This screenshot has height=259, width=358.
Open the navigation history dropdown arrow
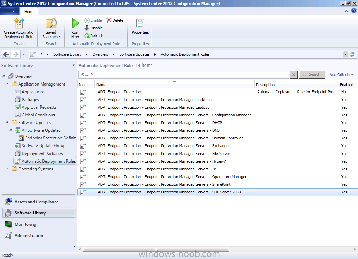pos(24,54)
